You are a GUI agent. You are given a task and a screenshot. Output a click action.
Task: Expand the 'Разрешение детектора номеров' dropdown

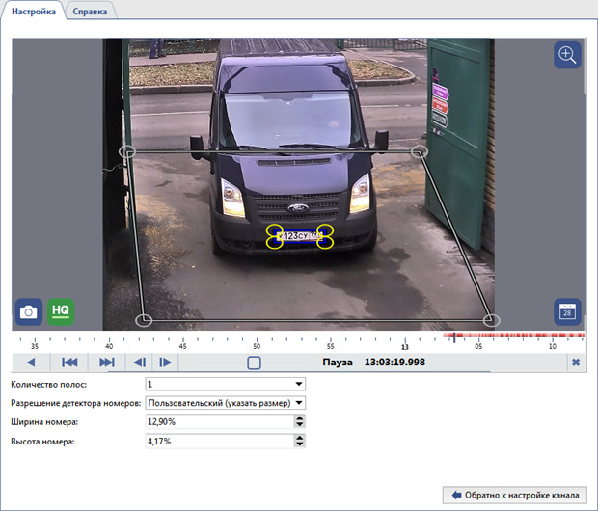(299, 403)
